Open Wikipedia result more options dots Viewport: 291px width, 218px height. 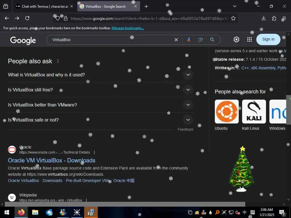(86, 200)
